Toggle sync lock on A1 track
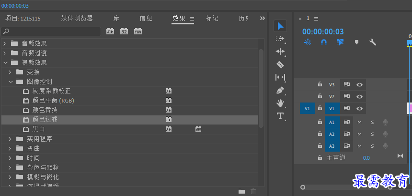 click(x=346, y=122)
